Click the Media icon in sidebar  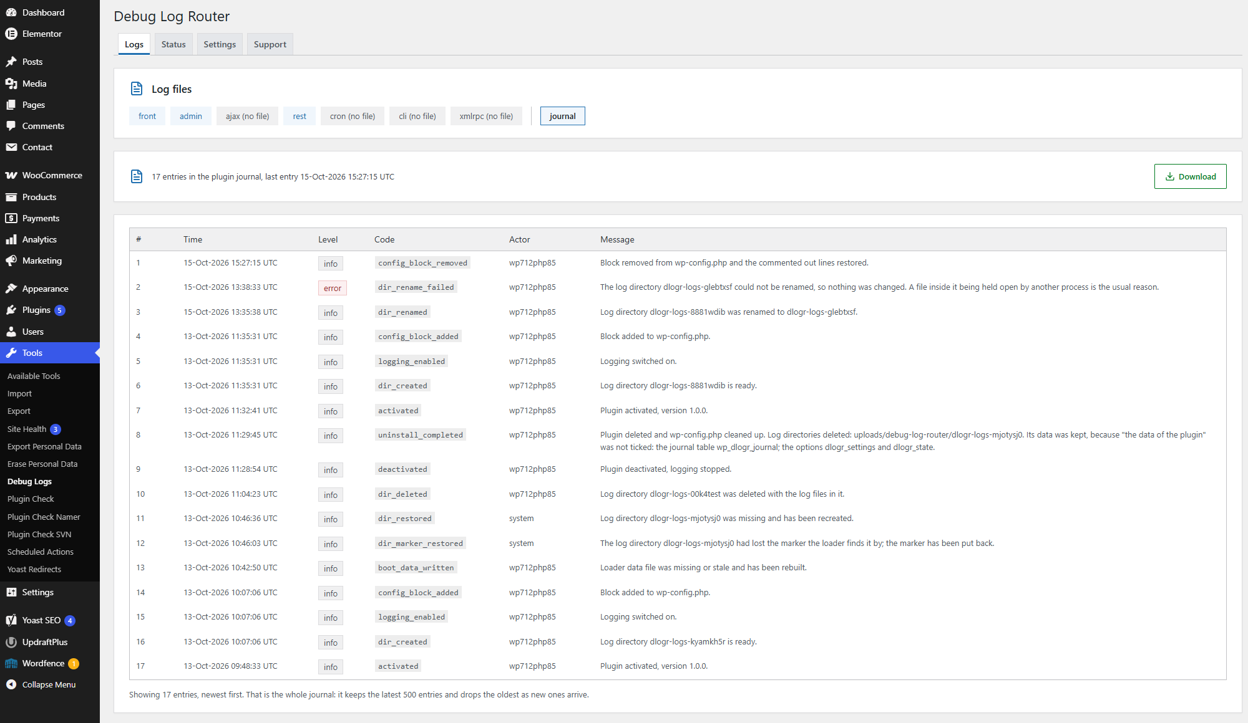(x=11, y=84)
